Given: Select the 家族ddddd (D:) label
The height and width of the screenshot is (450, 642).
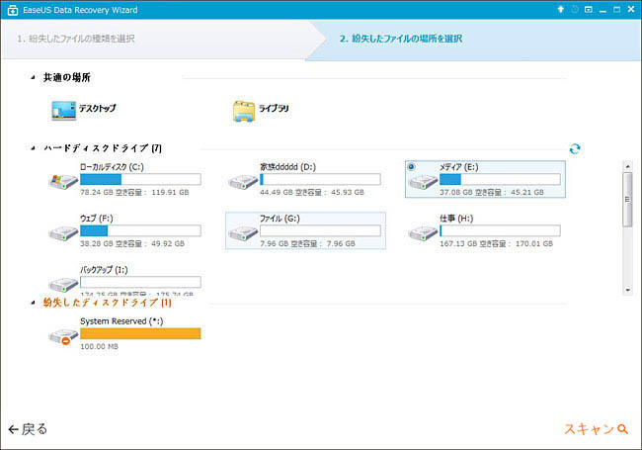Looking at the screenshot, I should click(x=287, y=167).
